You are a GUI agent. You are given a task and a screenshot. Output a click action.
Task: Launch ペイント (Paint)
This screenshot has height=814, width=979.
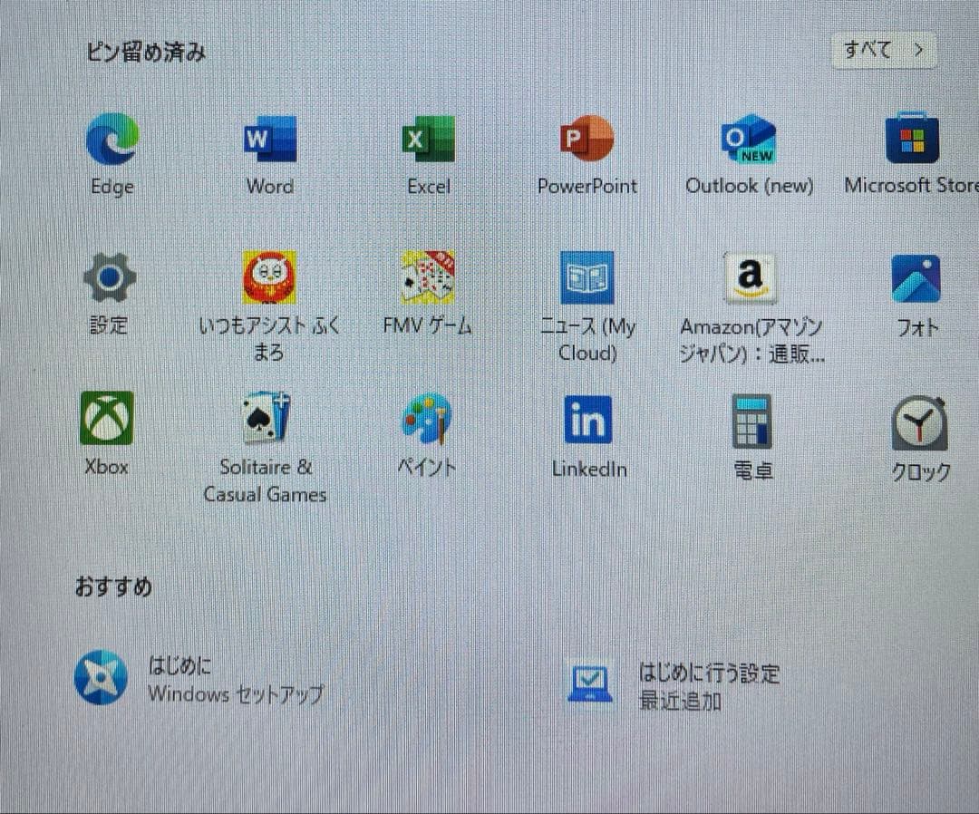426,419
